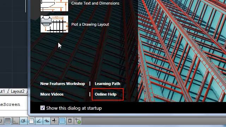This screenshot has height=127, width=226.
Task: Toggle Object Snap Tracking angle icon
Action: 39,121
